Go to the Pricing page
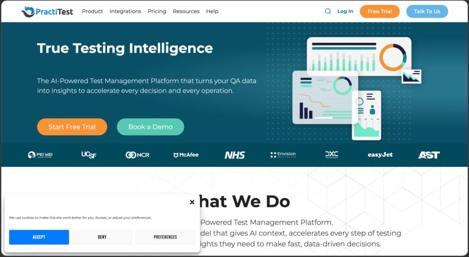This screenshot has width=469, height=257. [157, 11]
